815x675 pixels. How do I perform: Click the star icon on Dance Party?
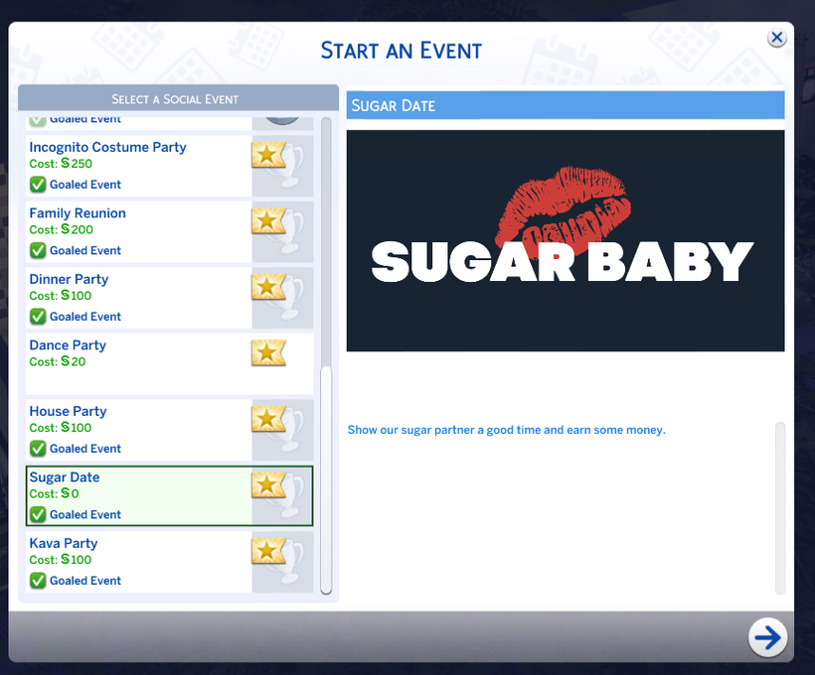[268, 352]
